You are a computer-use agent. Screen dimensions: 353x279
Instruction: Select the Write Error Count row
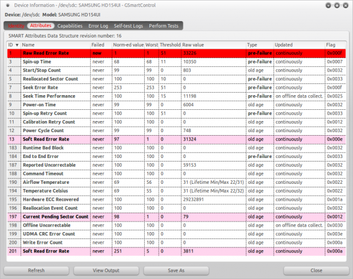point(176,243)
